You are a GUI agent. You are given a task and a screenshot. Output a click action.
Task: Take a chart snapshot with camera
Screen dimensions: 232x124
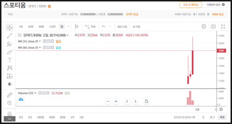(x=213, y=26)
